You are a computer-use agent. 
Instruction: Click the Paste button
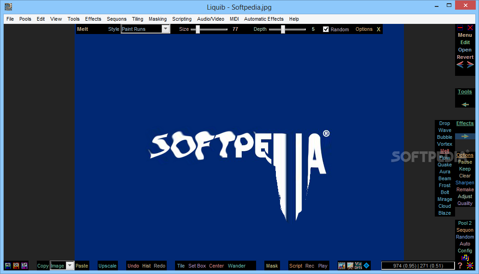[x=82, y=266]
